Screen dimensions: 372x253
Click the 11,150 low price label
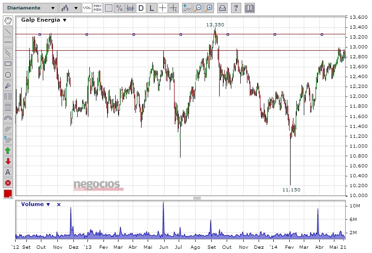point(291,190)
